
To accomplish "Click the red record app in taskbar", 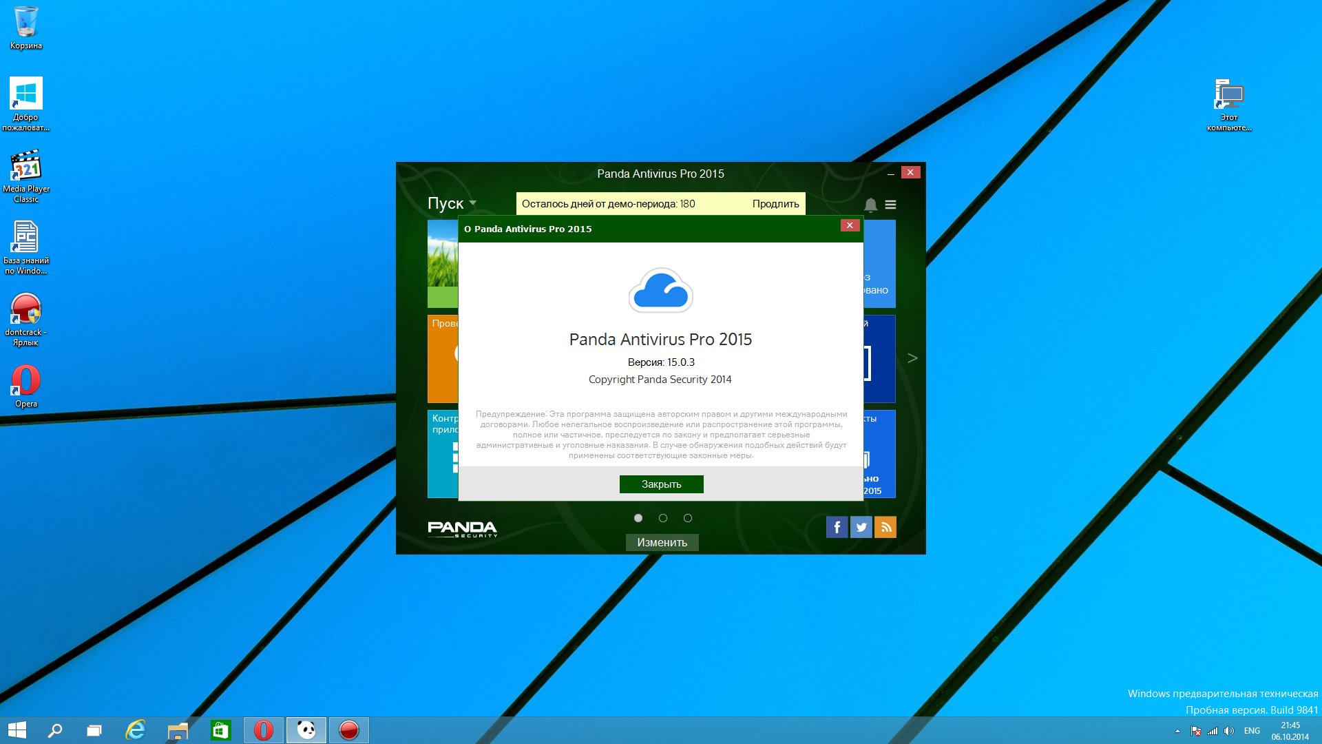I will click(x=349, y=730).
